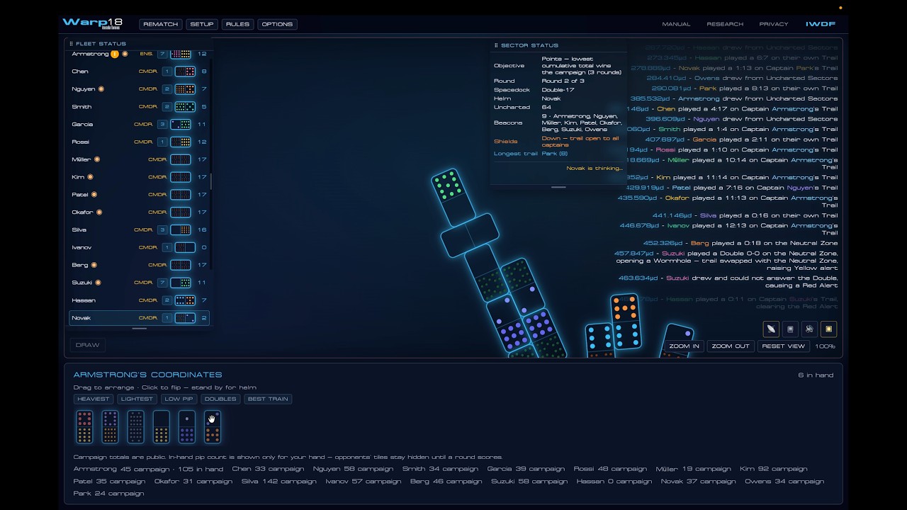Open the Research link

pos(725,24)
